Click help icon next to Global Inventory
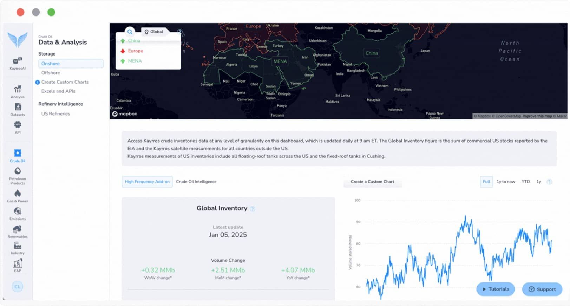This screenshot has height=306, width=570. pos(253,209)
